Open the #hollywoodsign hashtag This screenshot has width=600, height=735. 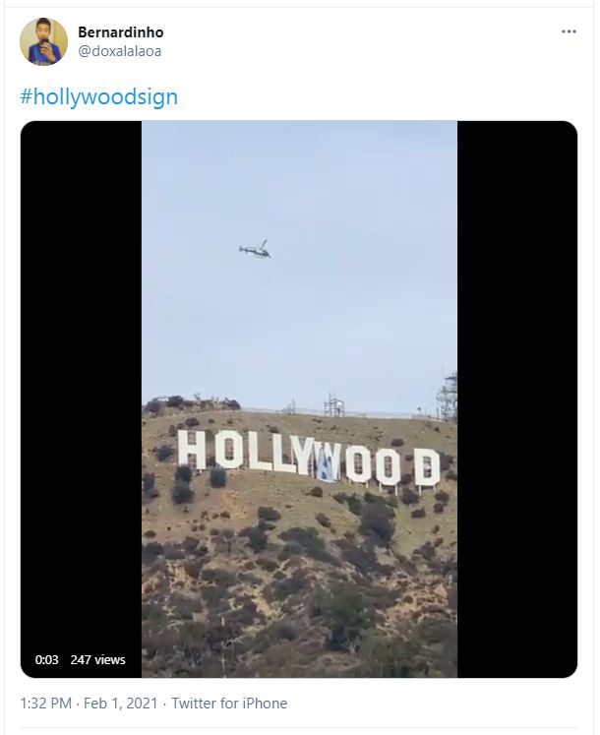99,97
